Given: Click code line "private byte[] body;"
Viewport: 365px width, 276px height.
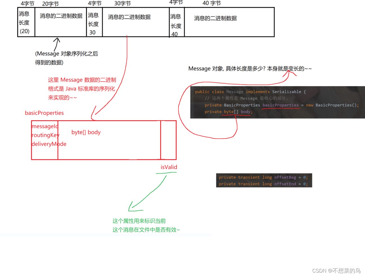Looking at the screenshot, I should click(x=229, y=112).
